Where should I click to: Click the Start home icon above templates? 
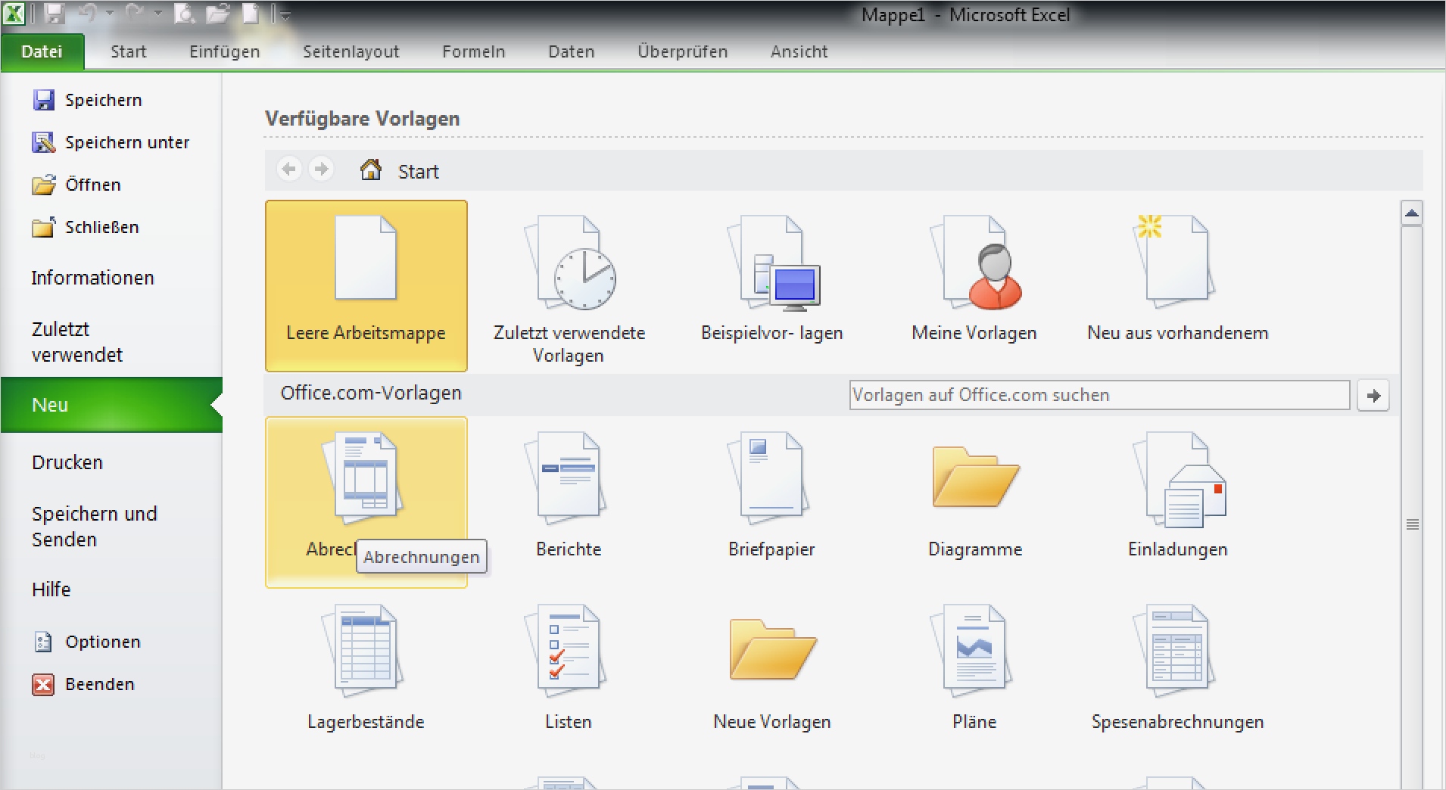[372, 170]
